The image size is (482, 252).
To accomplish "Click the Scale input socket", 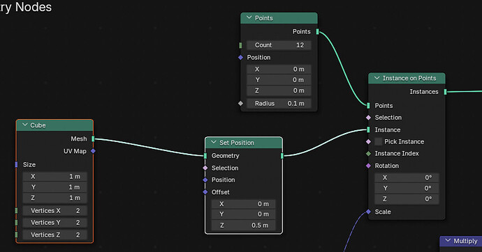I will 368,212.
